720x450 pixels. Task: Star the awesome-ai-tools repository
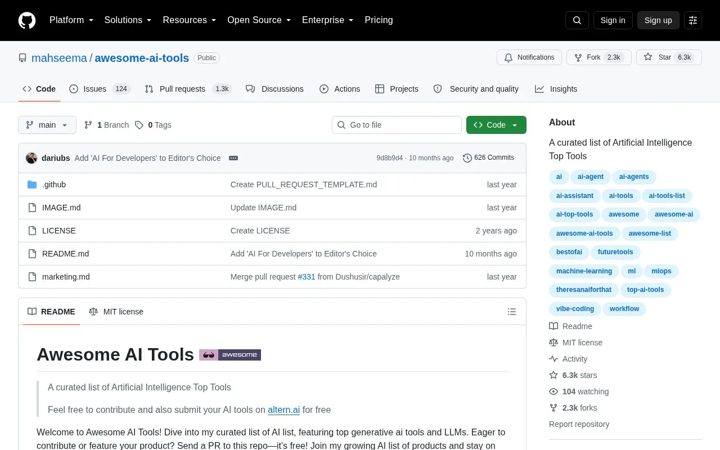[x=669, y=57]
